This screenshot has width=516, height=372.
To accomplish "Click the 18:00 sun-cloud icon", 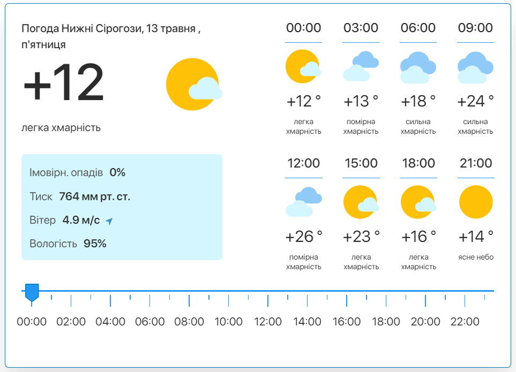I will point(418,202).
